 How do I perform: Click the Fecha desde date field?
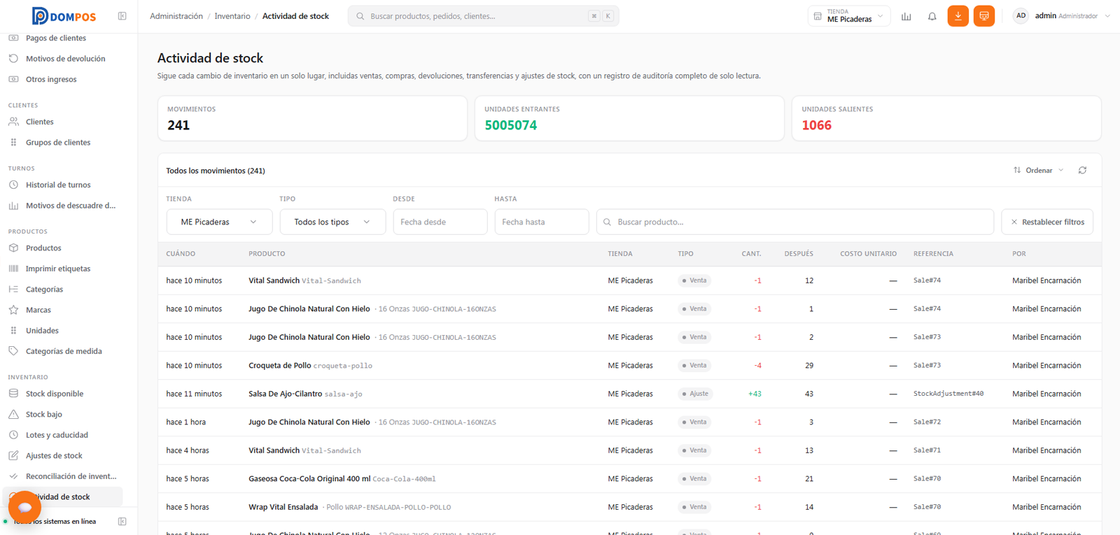(440, 222)
